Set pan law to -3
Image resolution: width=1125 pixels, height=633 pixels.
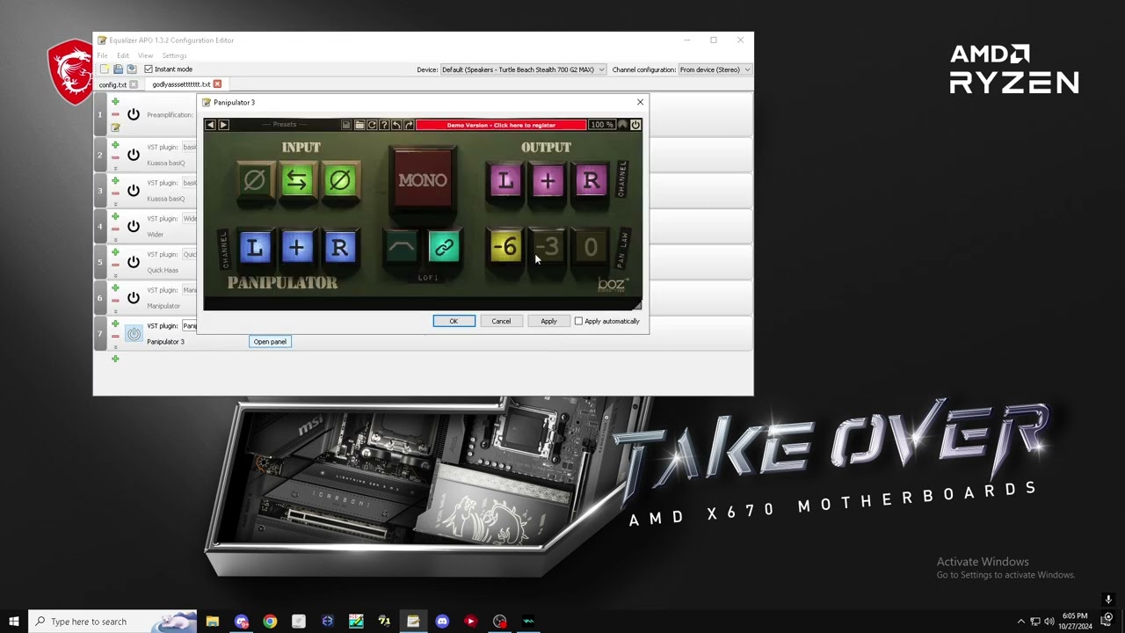pyautogui.click(x=548, y=248)
